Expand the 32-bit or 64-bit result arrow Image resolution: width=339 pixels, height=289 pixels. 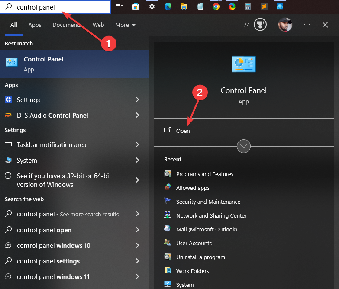pos(138,180)
